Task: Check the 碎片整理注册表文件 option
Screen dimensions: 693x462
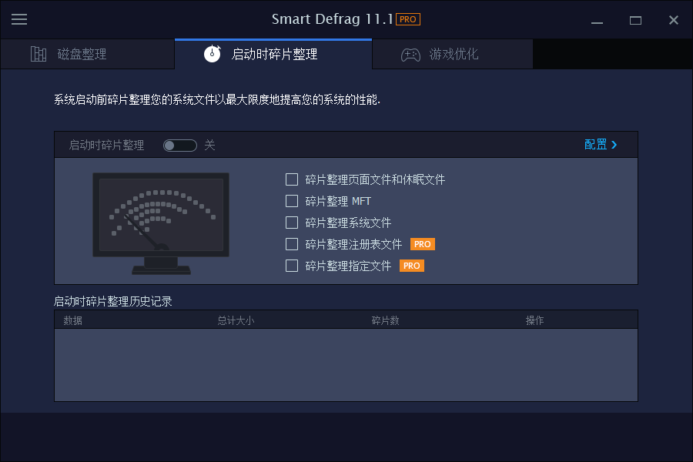Action: point(292,244)
